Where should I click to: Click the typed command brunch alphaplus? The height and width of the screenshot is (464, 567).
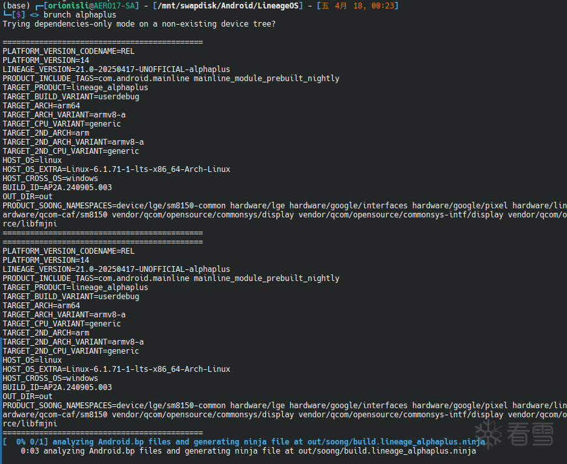pos(80,15)
